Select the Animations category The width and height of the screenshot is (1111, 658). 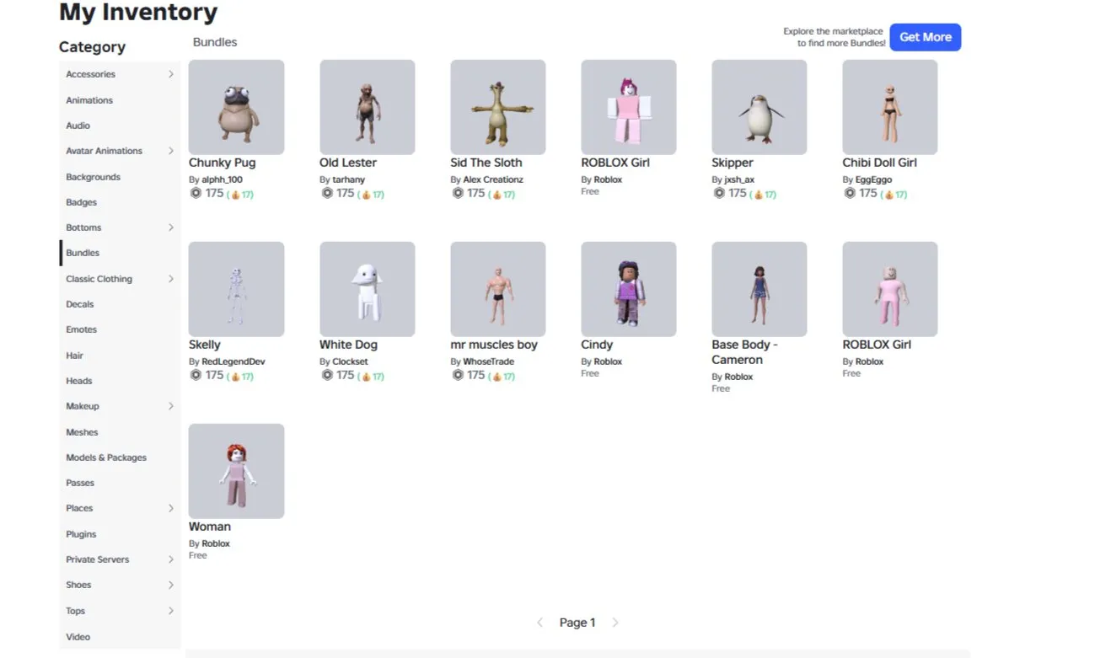coord(89,100)
